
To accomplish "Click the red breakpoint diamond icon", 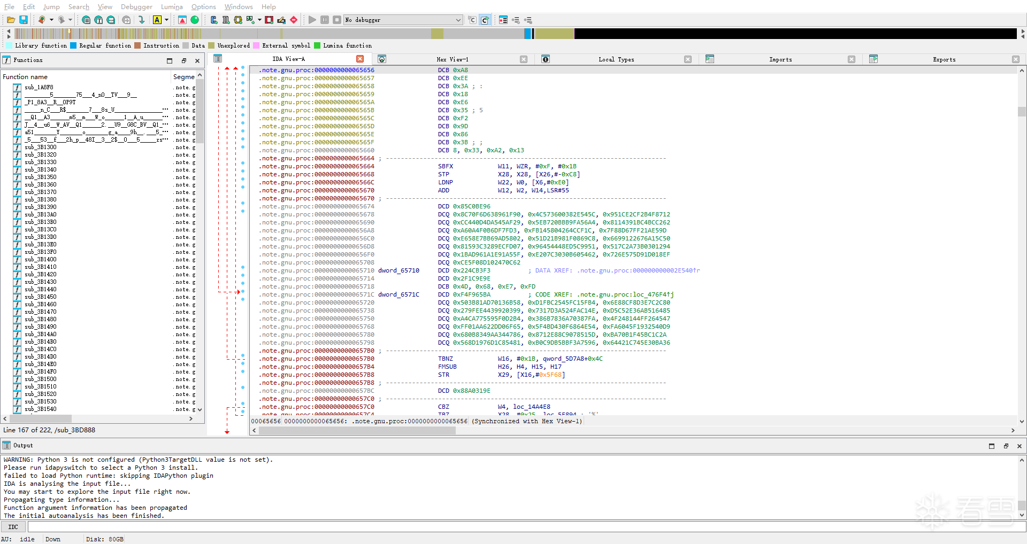I will (x=294, y=20).
